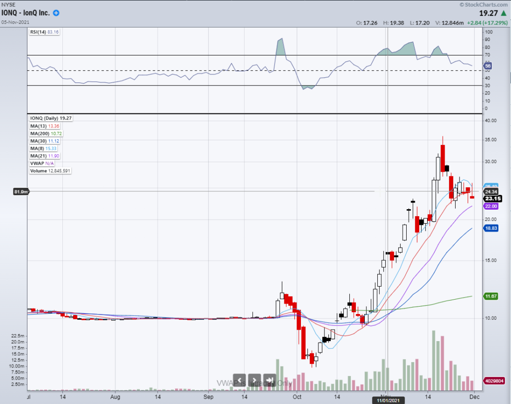Advance chart with right arrow button
This screenshot has width=511, height=404.
pos(254,381)
